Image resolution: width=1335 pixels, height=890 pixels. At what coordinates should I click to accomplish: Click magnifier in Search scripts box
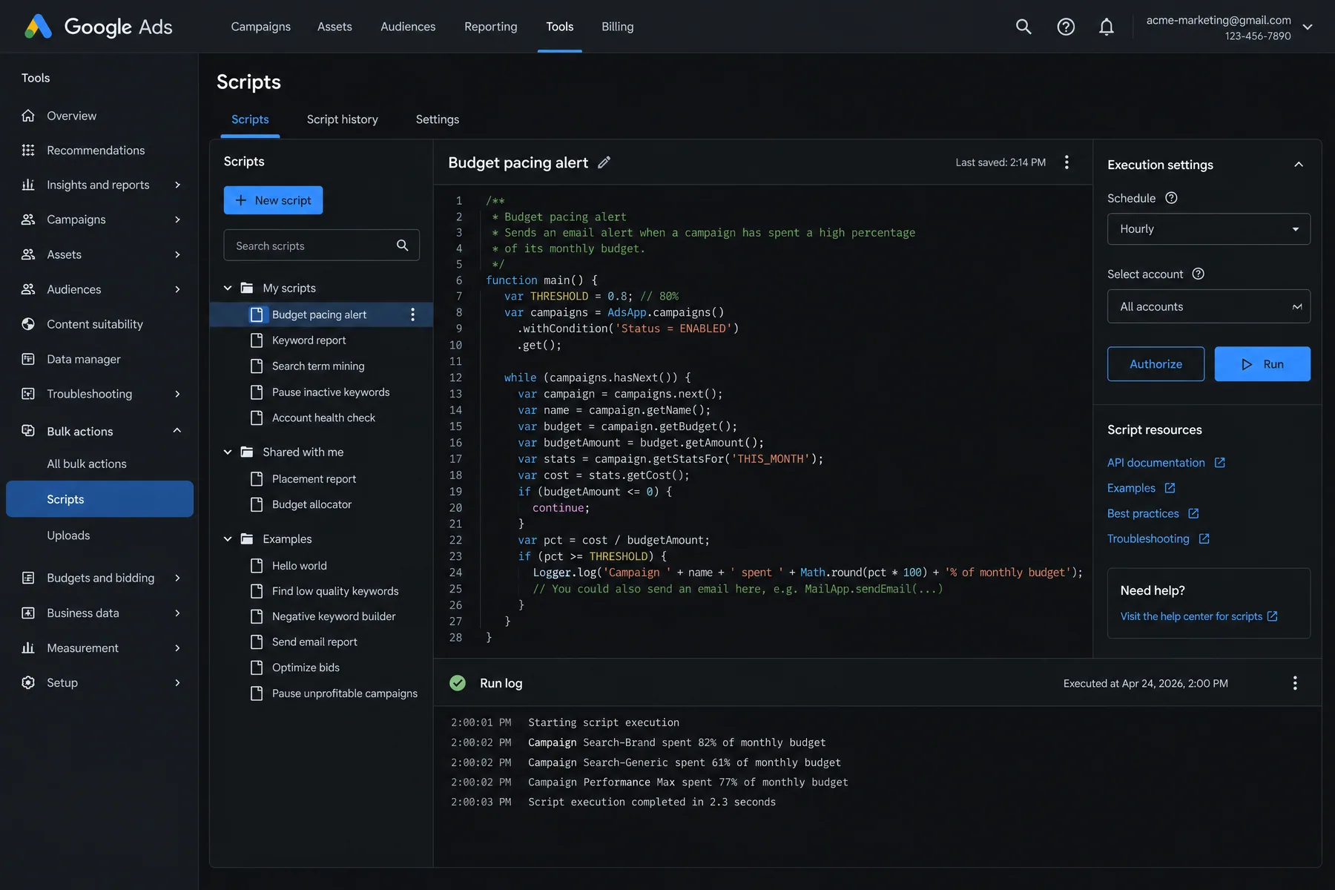click(x=402, y=245)
